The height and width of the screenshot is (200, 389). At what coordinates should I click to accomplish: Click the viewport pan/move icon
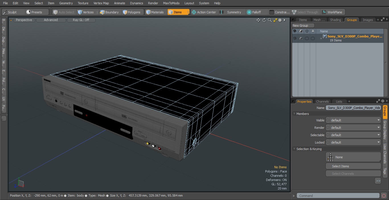tap(258, 20)
